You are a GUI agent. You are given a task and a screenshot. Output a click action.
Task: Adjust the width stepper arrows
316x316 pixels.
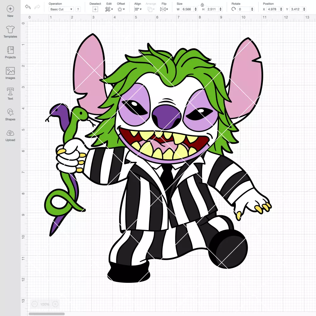click(196, 9)
